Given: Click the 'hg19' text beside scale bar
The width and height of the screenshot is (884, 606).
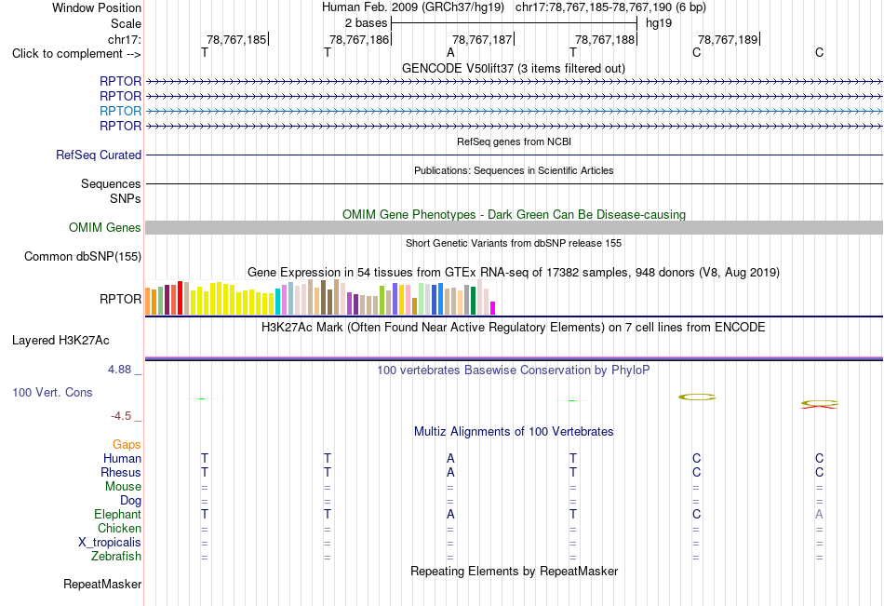Looking at the screenshot, I should (x=659, y=23).
